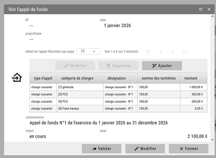Click the 600,00 € amount cell

[x=194, y=101]
